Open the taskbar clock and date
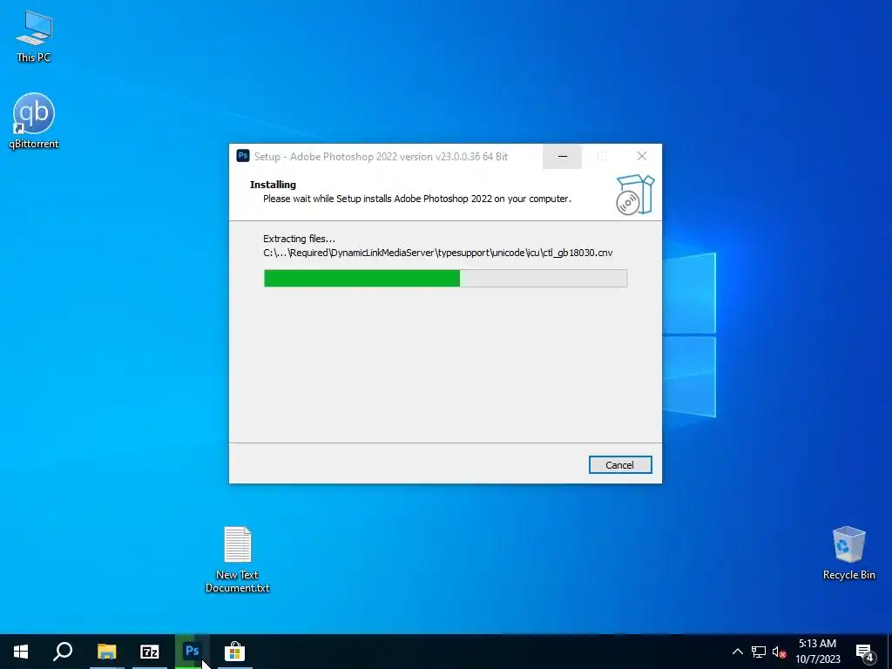 click(817, 652)
